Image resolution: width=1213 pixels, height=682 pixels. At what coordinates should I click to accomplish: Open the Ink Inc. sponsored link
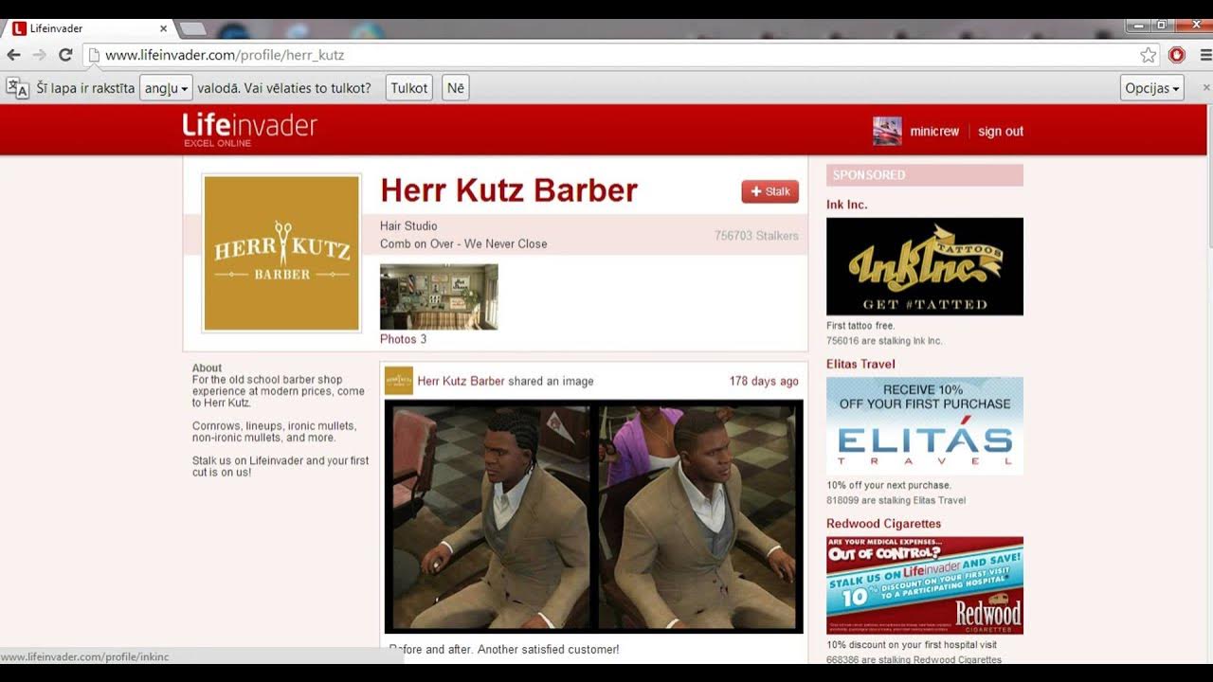click(x=846, y=205)
